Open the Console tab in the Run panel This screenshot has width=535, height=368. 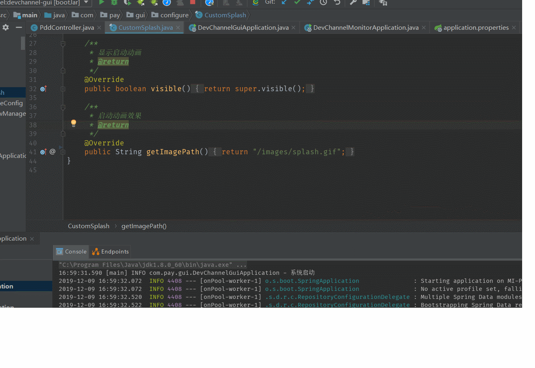click(71, 251)
